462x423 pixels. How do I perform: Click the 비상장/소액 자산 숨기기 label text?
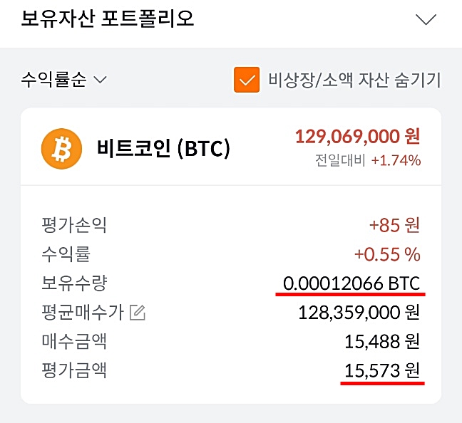tap(354, 80)
